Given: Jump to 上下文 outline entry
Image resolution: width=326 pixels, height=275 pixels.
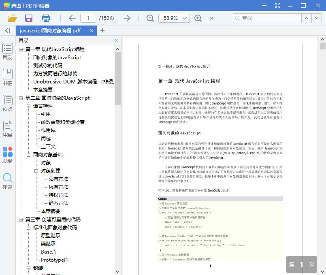Looking at the screenshot, I should pyautogui.click(x=48, y=147).
